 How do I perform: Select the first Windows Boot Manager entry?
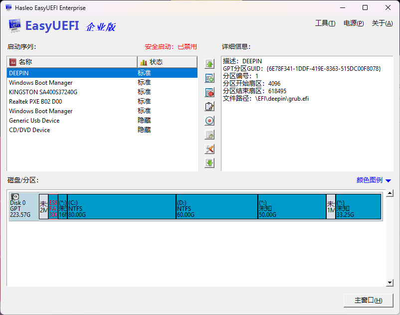102,83
